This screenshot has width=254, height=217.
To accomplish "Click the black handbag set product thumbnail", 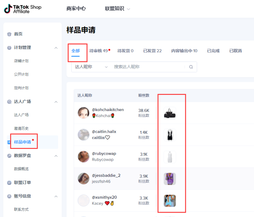I will click(x=170, y=113).
